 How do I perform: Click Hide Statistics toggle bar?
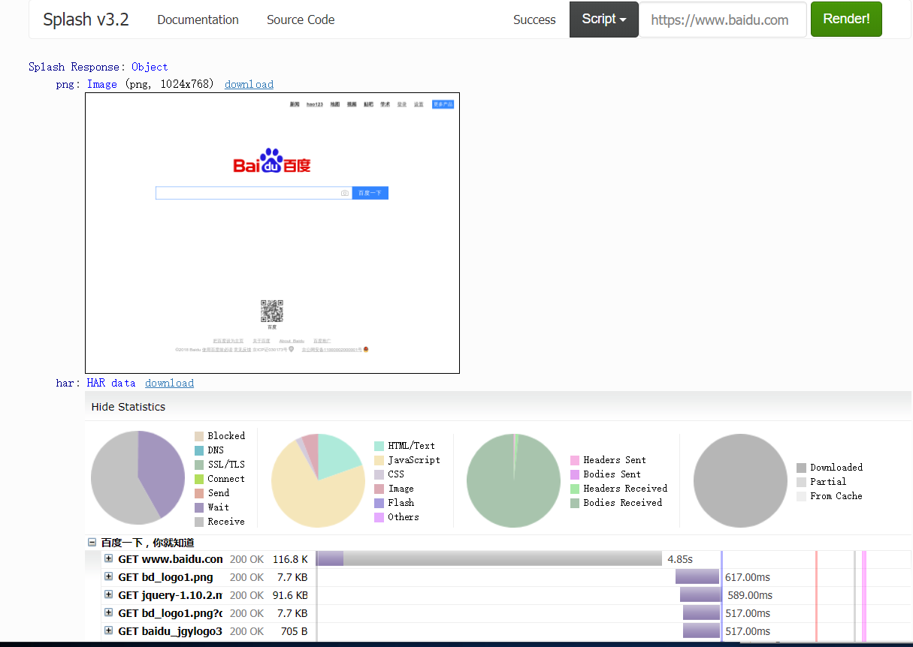[x=128, y=407]
